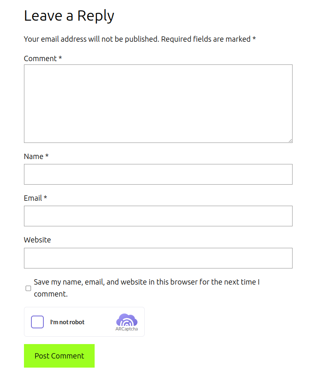Click the 'Required fields are marked' text
The image size is (331, 380).
(x=206, y=39)
